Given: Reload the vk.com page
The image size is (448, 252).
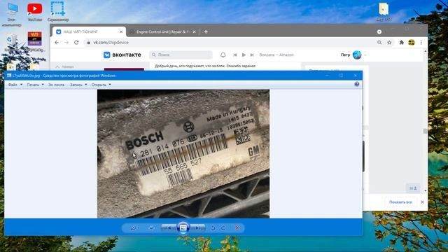Looking at the screenshot, I should (x=76, y=42).
